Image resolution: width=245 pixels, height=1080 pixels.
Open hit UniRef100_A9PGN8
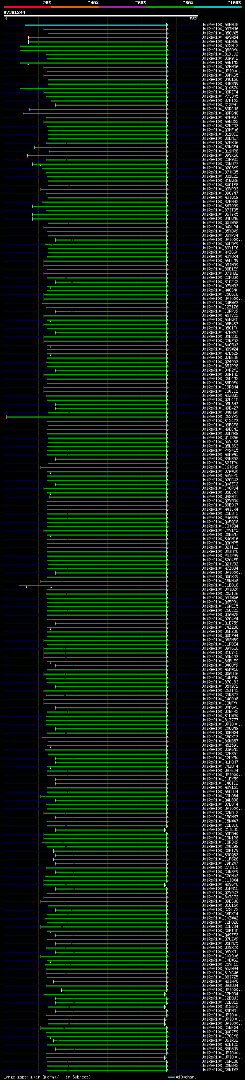pos(220,113)
